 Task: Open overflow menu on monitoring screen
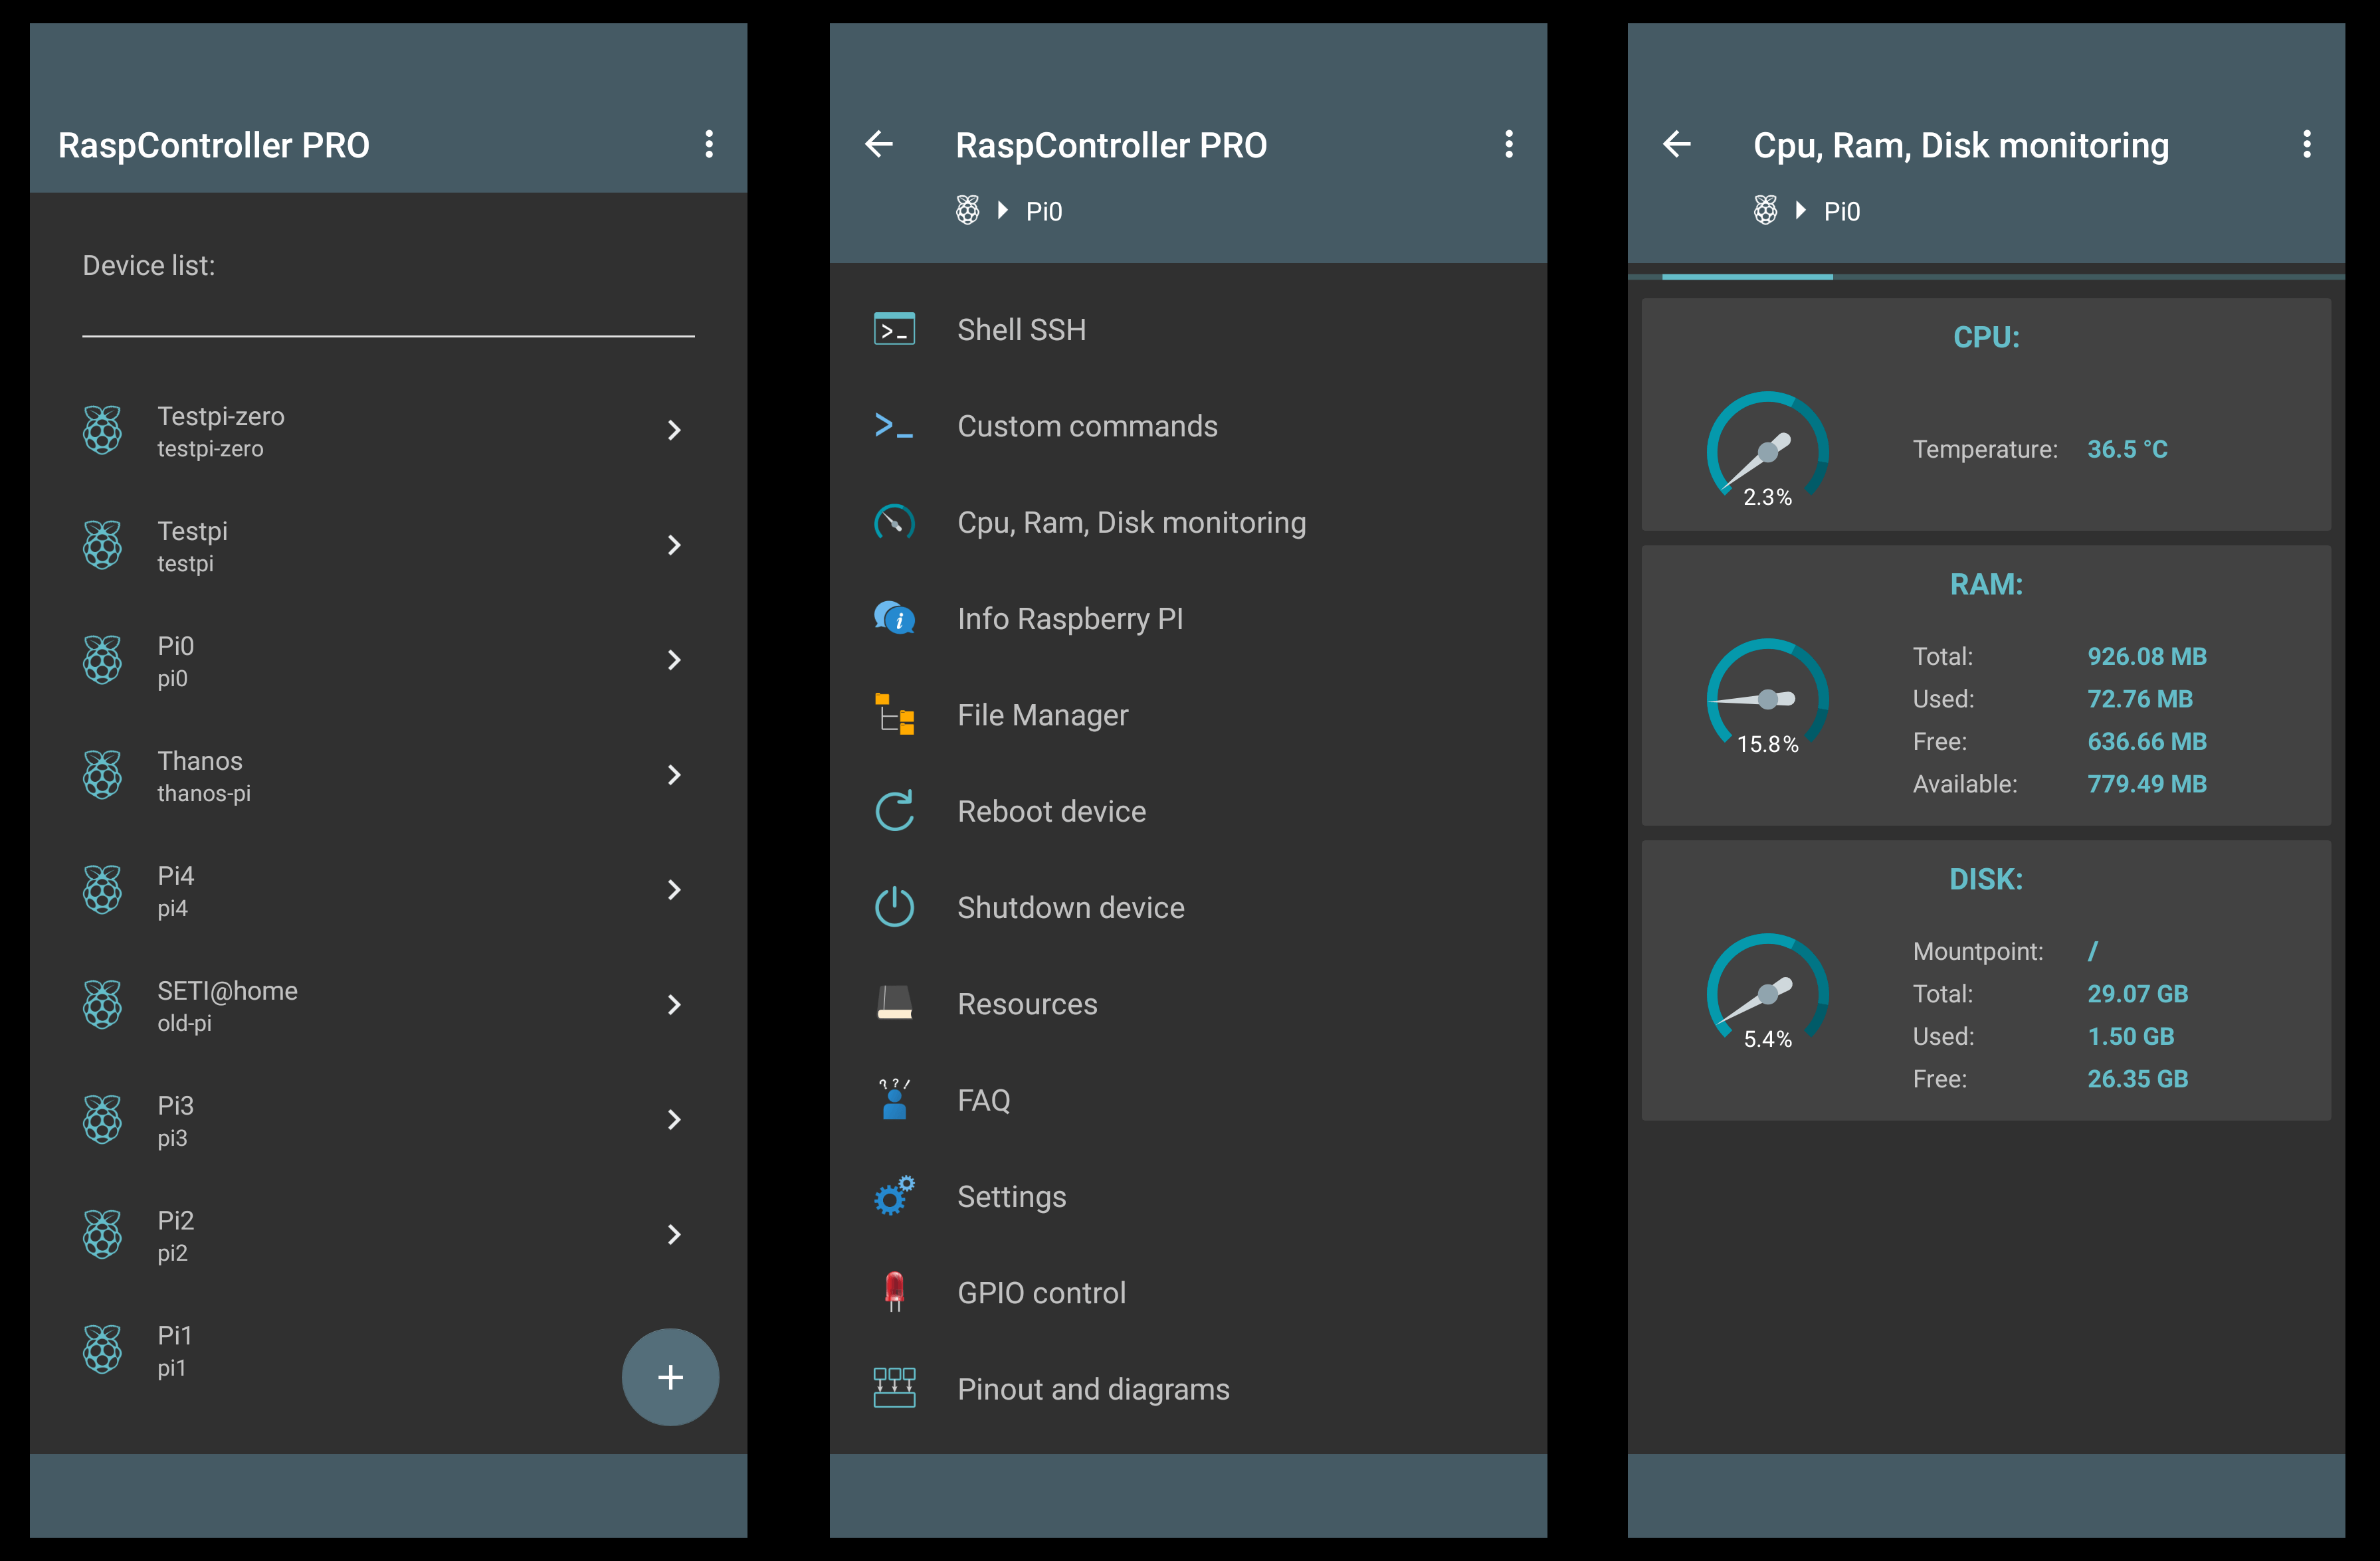tap(2307, 144)
